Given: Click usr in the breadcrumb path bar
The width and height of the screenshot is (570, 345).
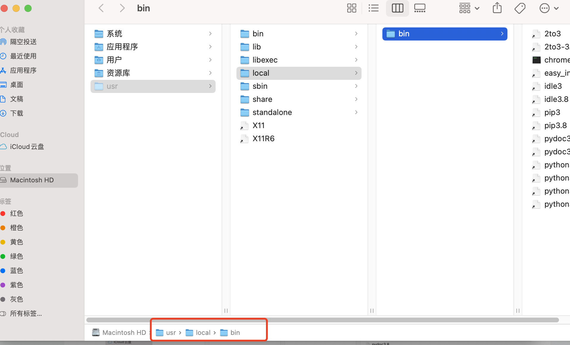Looking at the screenshot, I should [x=171, y=332].
